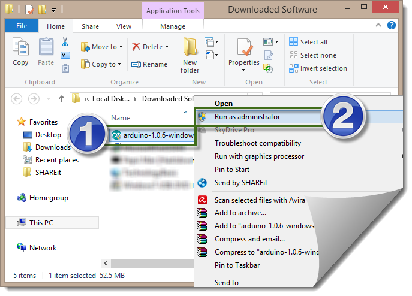Click the Cut scissors icon
Image resolution: width=412 pixels, height=296 pixels.
pyautogui.click(x=65, y=43)
